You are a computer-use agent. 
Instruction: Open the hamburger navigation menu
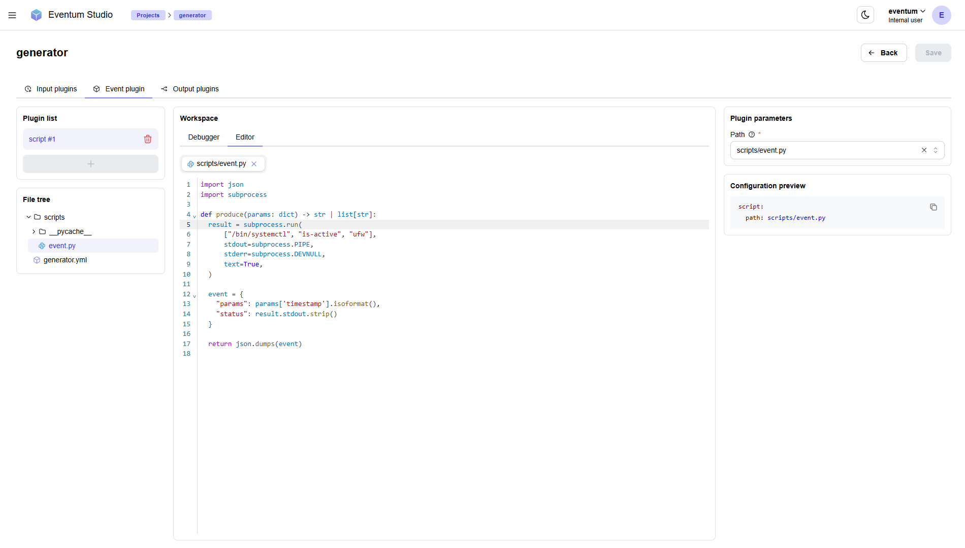12,15
